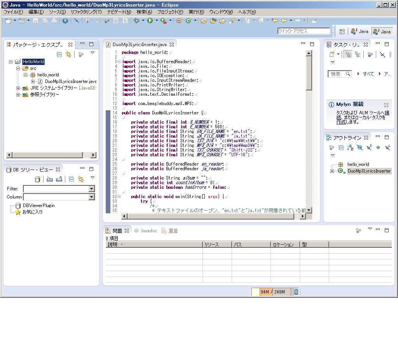Click the New Java Class icon

point(189,21)
